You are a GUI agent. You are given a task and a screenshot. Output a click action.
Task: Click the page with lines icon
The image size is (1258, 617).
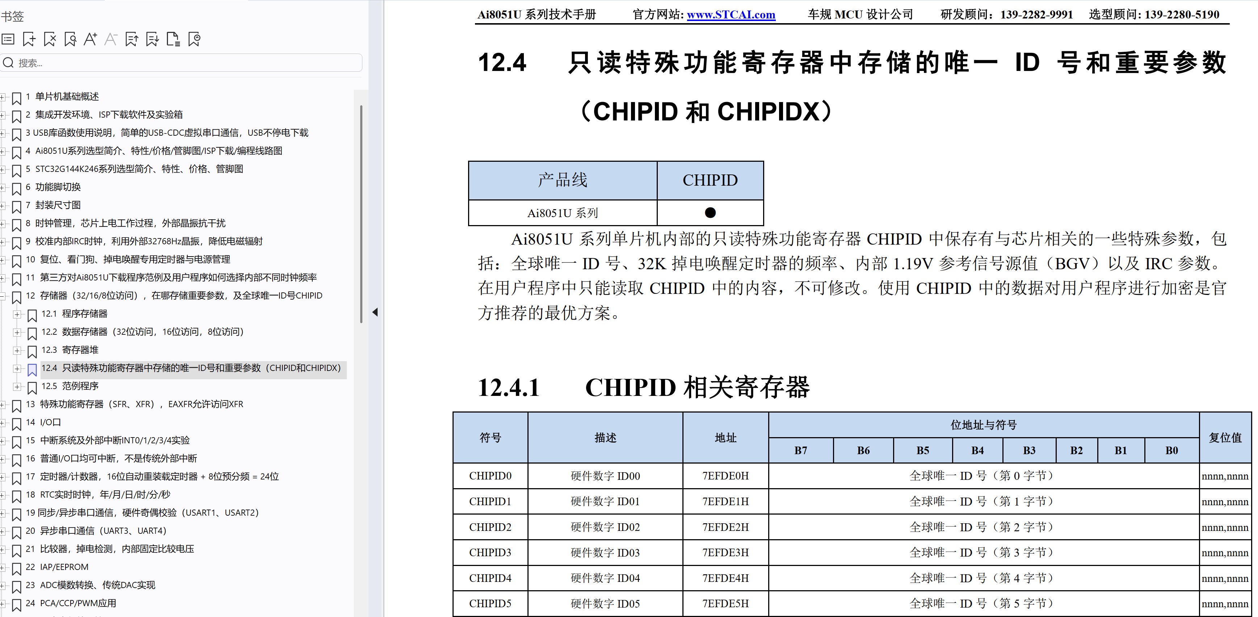pos(173,39)
